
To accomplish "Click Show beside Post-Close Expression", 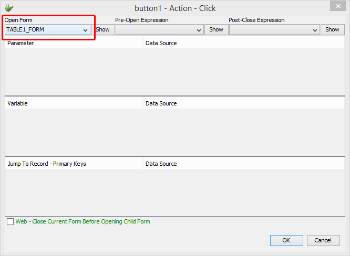I will pos(332,29).
